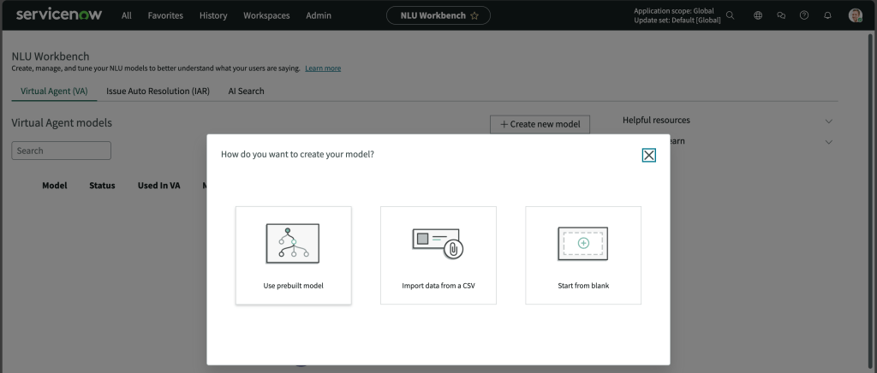Close the create model dialog
877x373 pixels.
(x=648, y=155)
